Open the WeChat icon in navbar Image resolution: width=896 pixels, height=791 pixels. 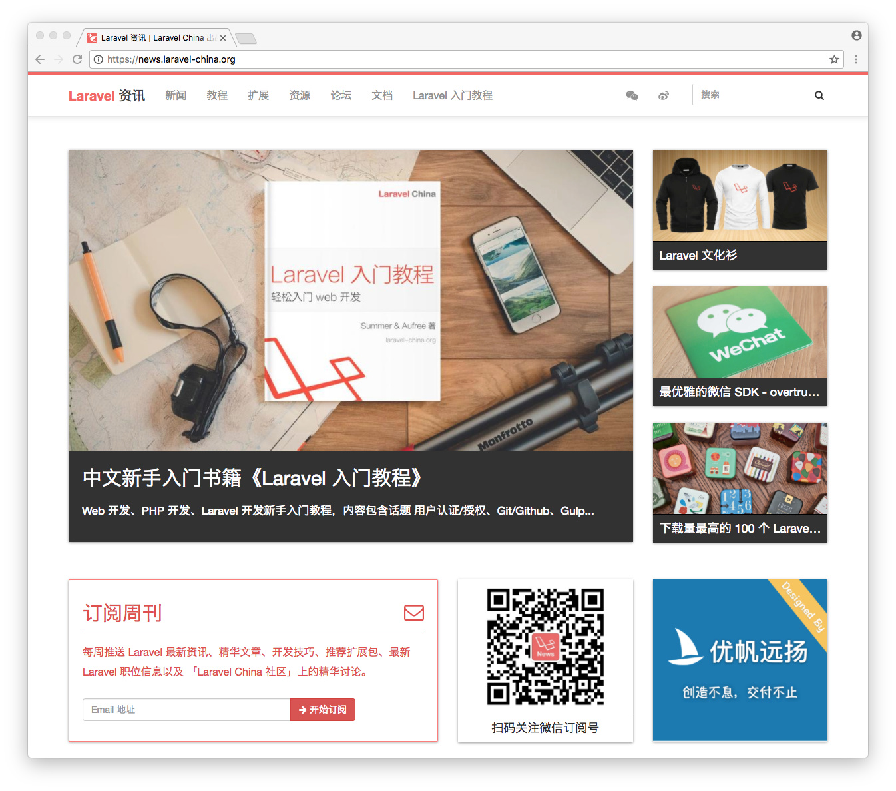point(632,95)
